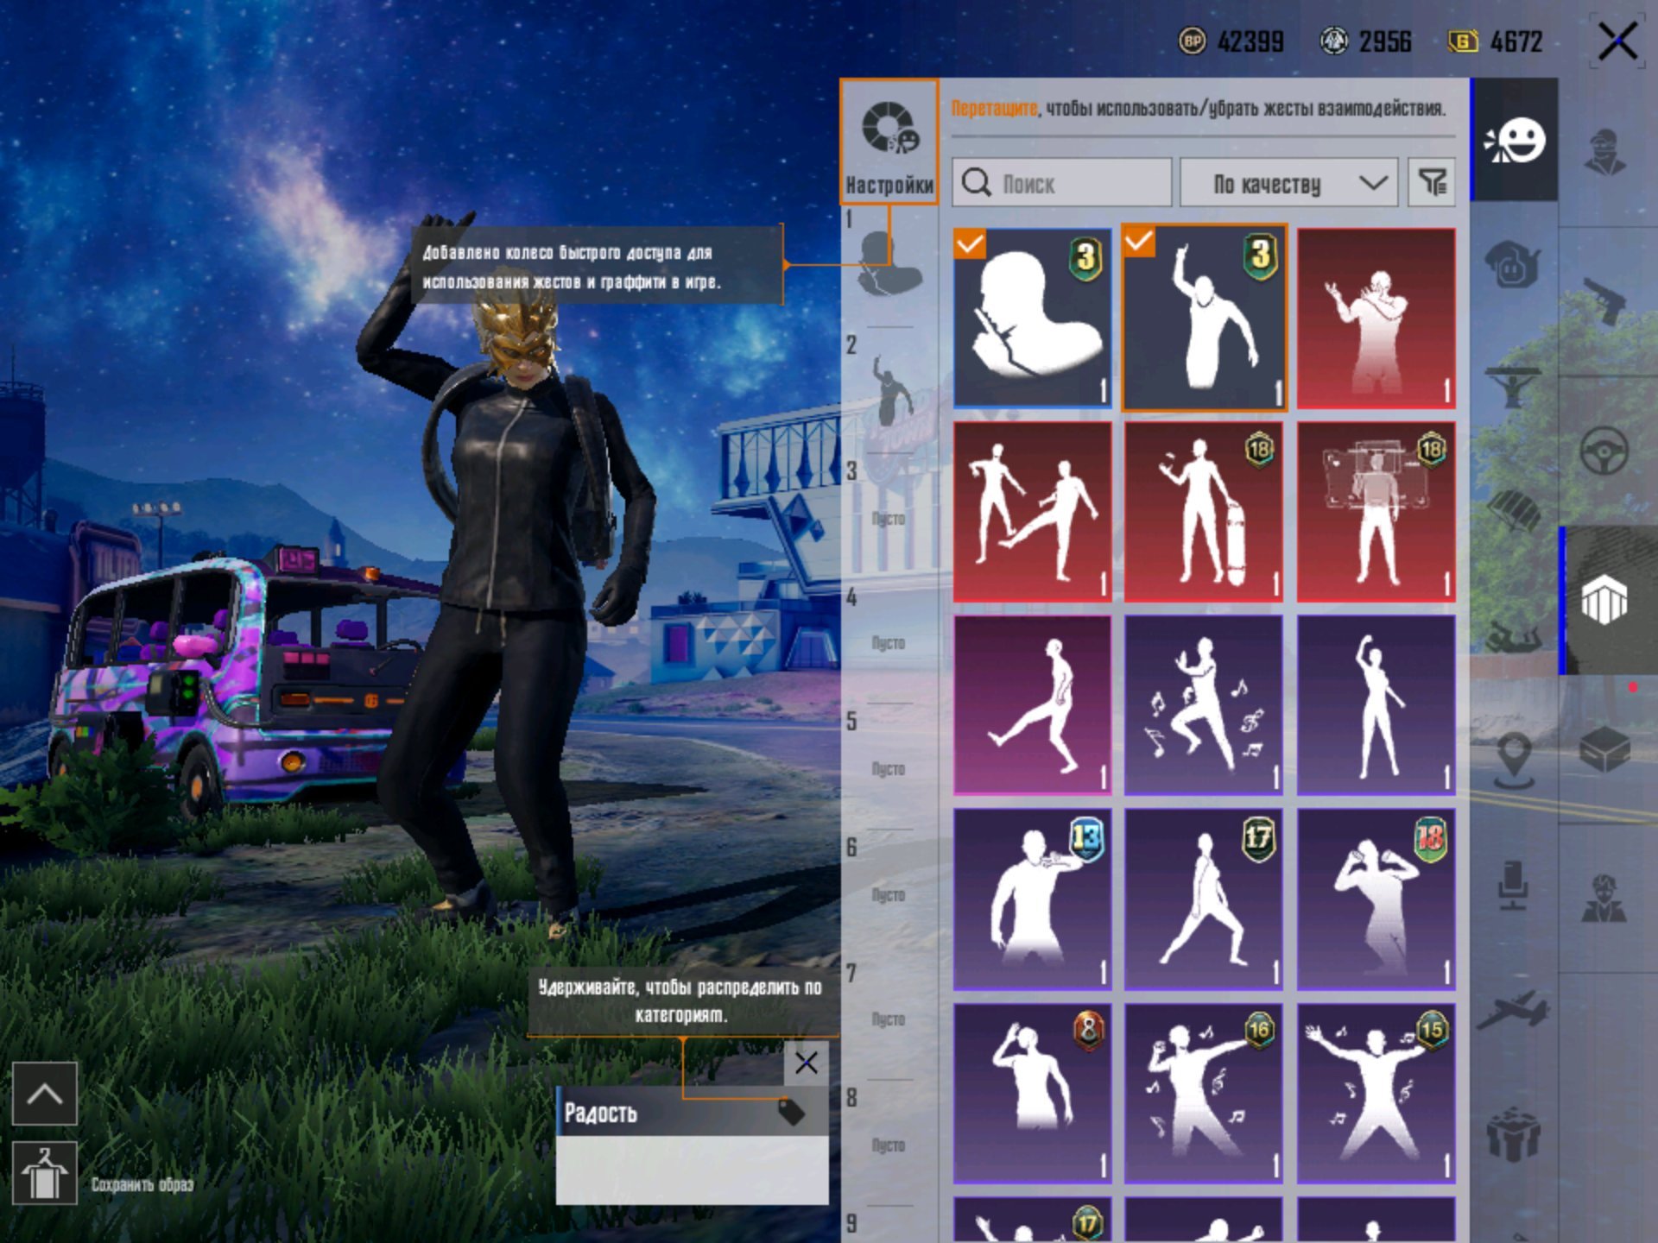Open the emotes category smiley icon

(x=1514, y=141)
